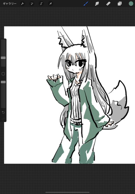Select the Selection S-ribbon tool
This screenshot has height=194, width=135.
(41, 4)
